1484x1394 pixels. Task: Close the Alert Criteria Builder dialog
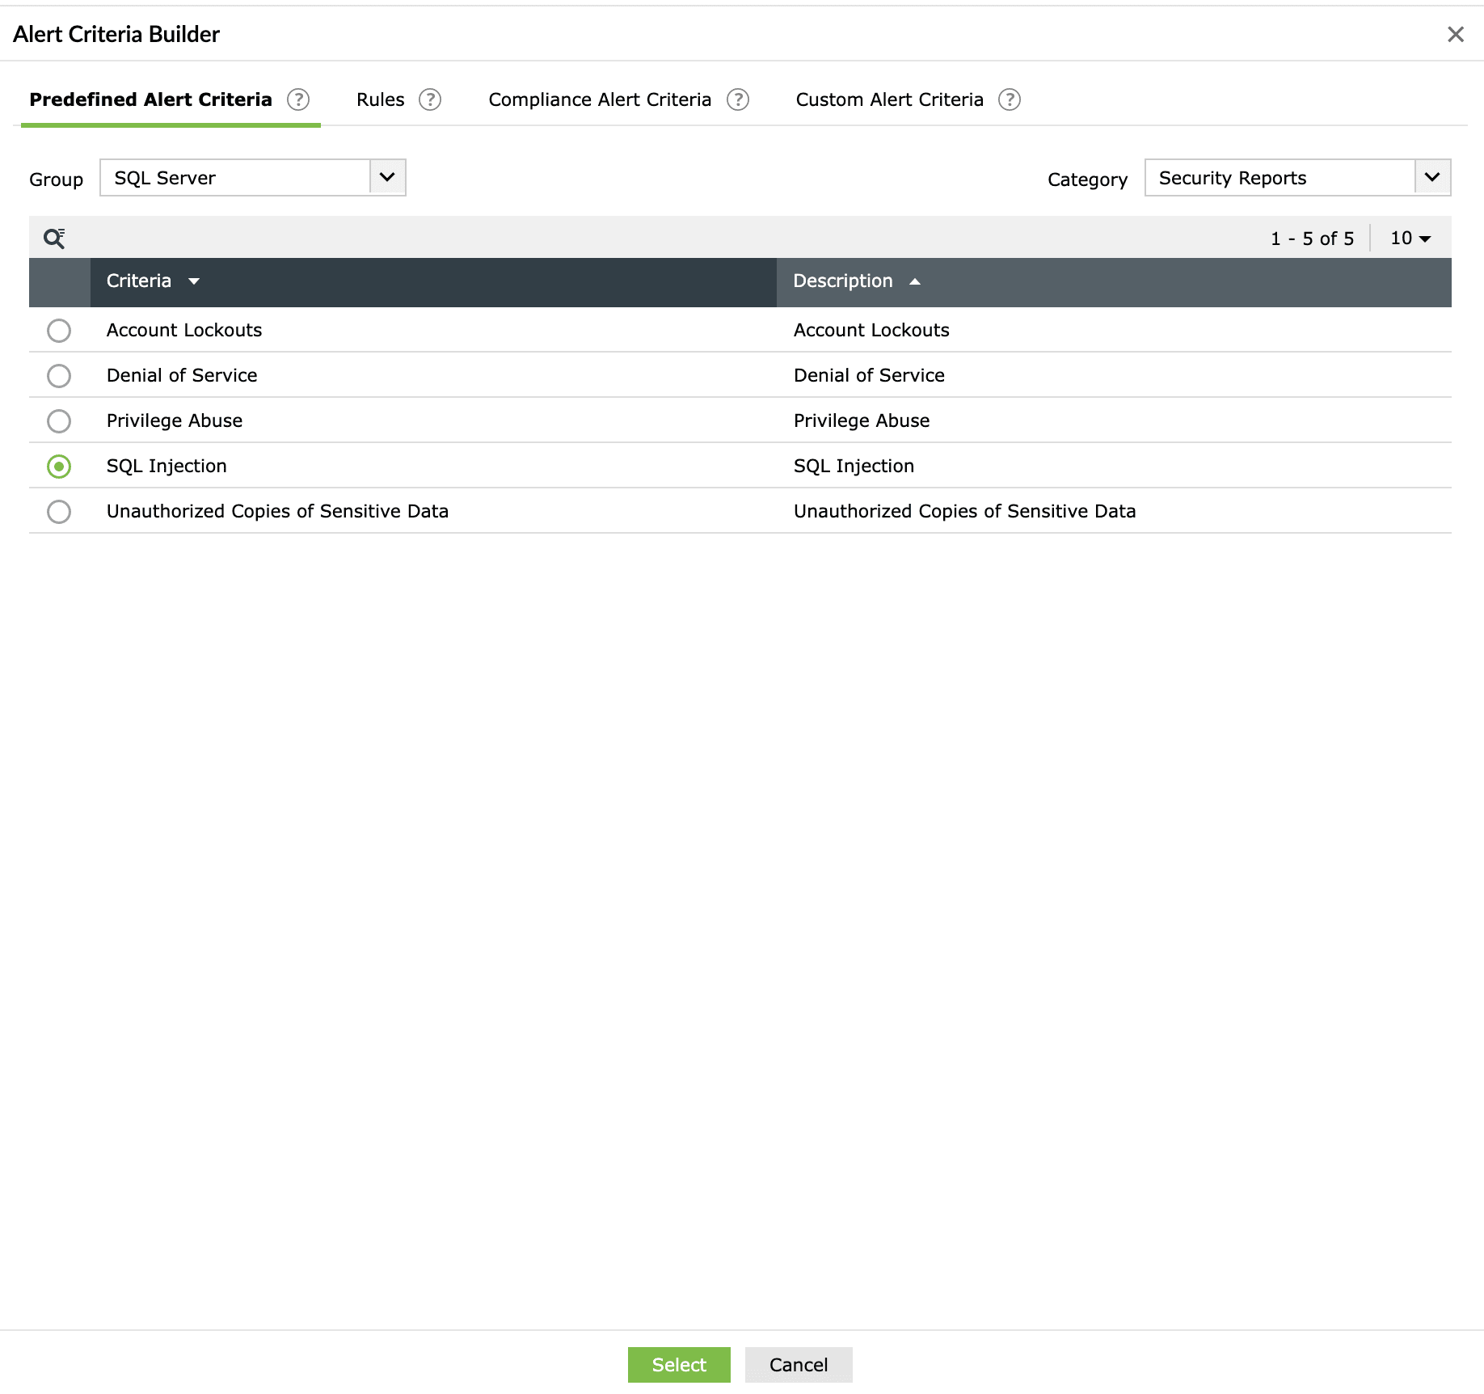pyautogui.click(x=1457, y=34)
